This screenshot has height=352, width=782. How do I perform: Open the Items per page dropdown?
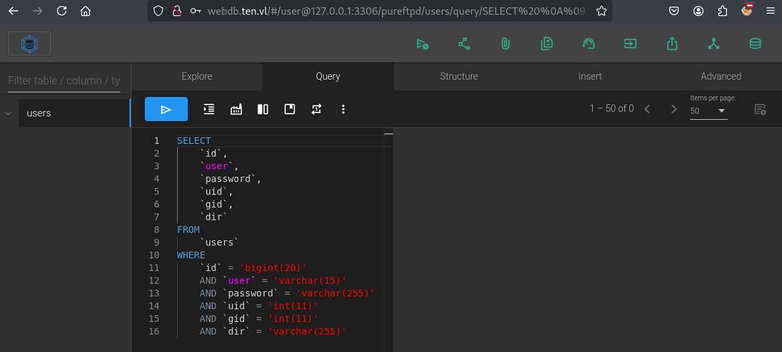tap(709, 110)
